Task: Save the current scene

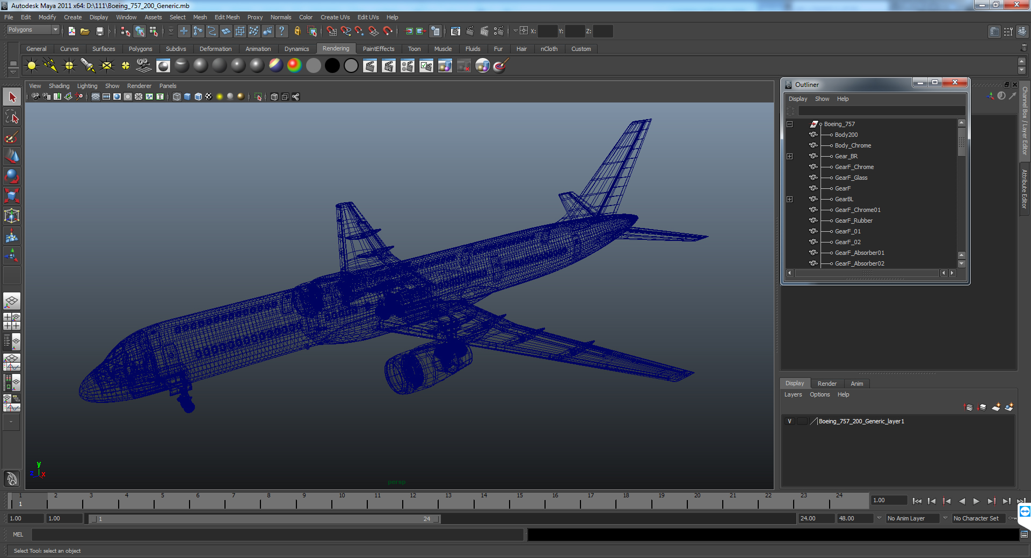Action: pyautogui.click(x=99, y=31)
